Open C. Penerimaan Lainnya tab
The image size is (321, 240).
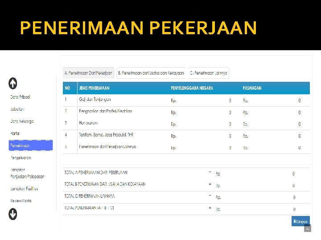tap(209, 73)
